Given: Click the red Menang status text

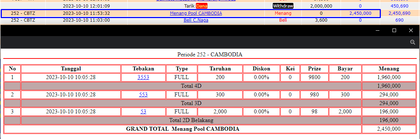Looking at the screenshot, I should 283,13.
